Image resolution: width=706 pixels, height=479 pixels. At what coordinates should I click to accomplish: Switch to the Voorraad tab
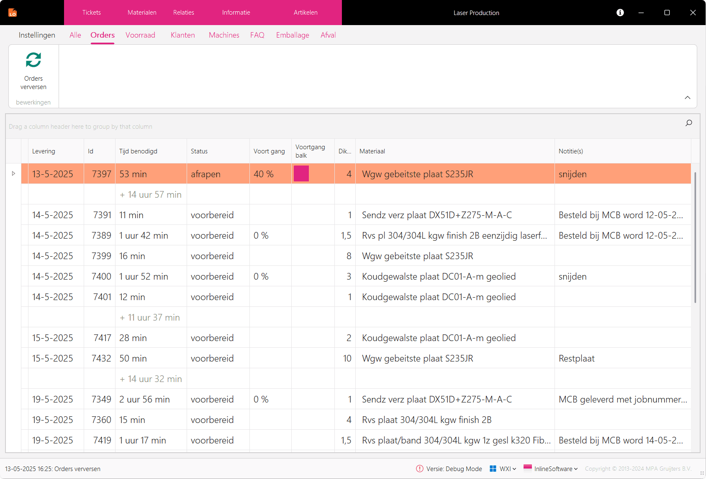click(140, 35)
